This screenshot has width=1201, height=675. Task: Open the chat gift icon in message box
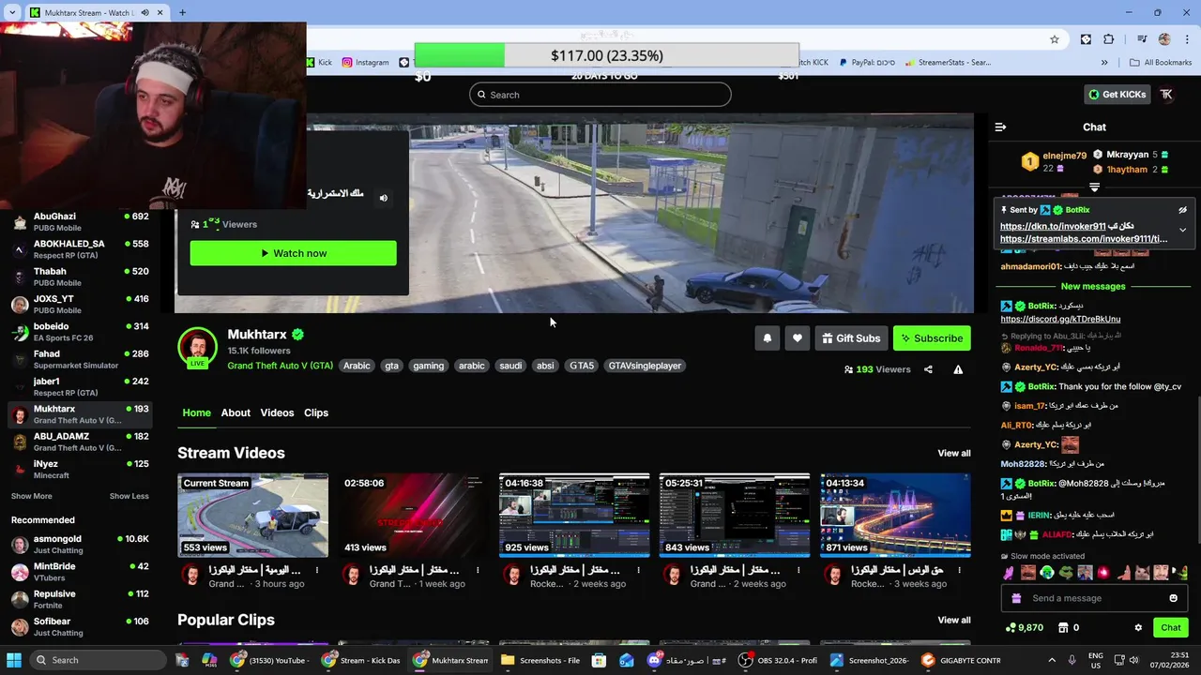(x=1016, y=598)
